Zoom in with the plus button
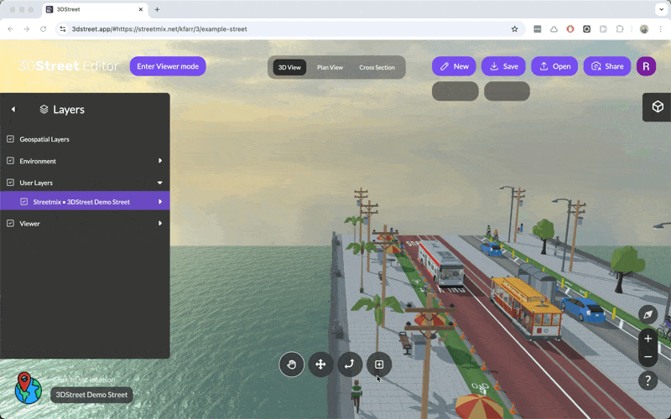The image size is (671, 419). click(648, 339)
